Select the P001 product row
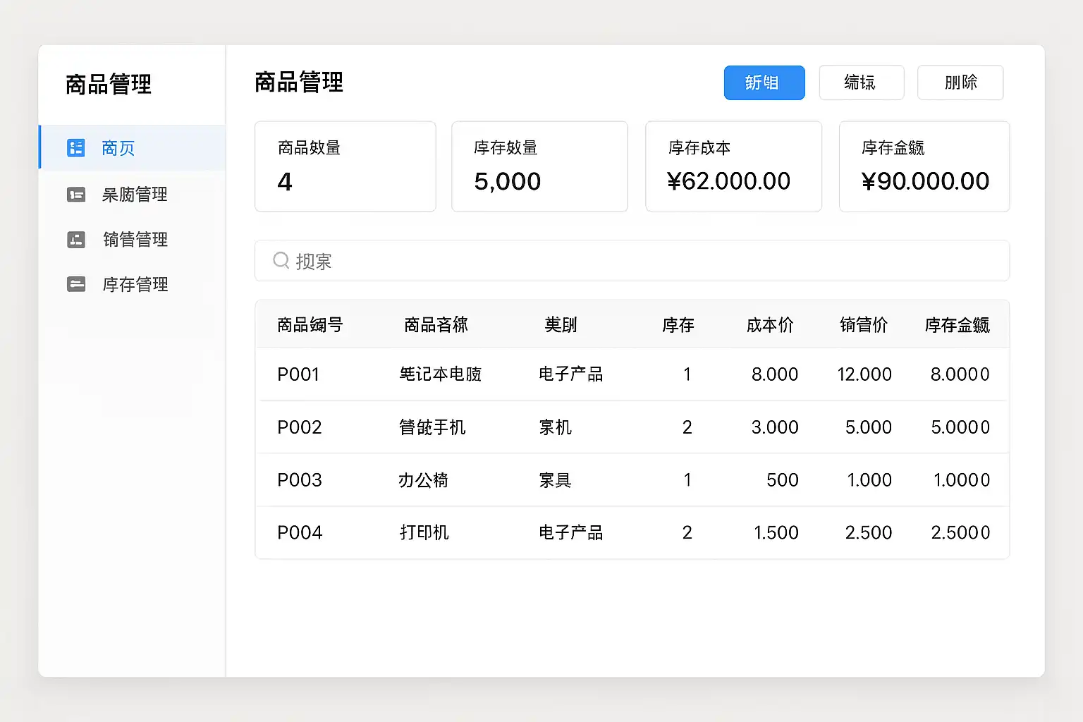 coord(632,374)
